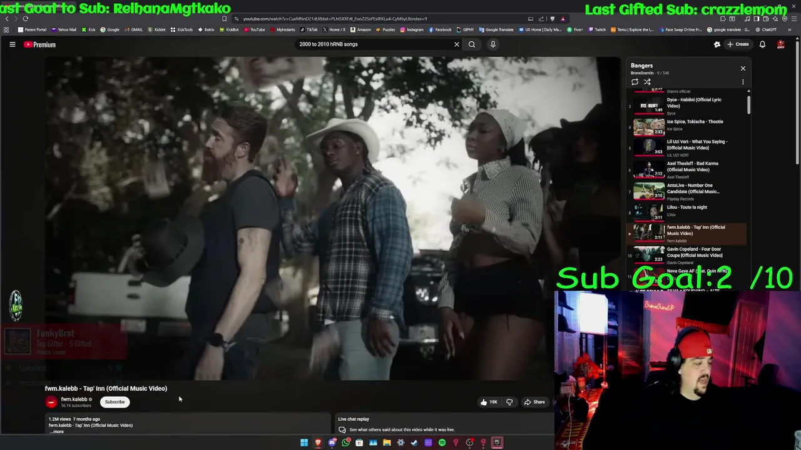Image resolution: width=801 pixels, height=450 pixels.
Task: Open the Parent Portal bookmark
Action: tap(32, 29)
